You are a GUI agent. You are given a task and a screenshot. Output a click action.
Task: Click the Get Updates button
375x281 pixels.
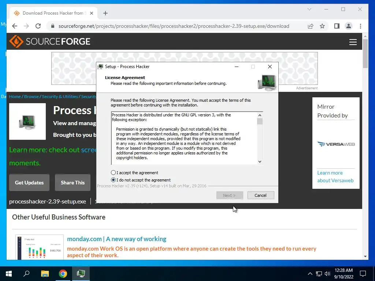(x=29, y=183)
